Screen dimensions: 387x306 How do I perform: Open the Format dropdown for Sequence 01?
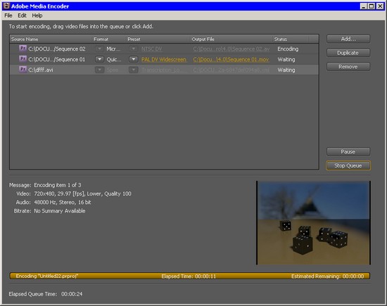click(x=99, y=59)
